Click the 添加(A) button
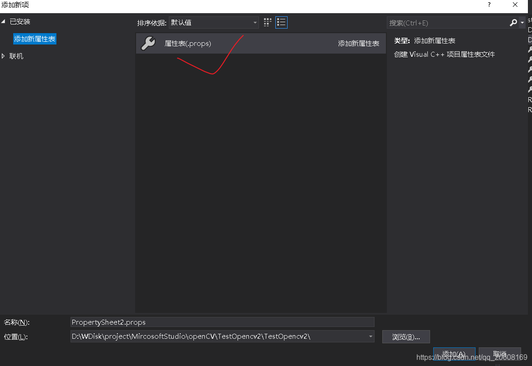532x366 pixels. click(x=454, y=354)
